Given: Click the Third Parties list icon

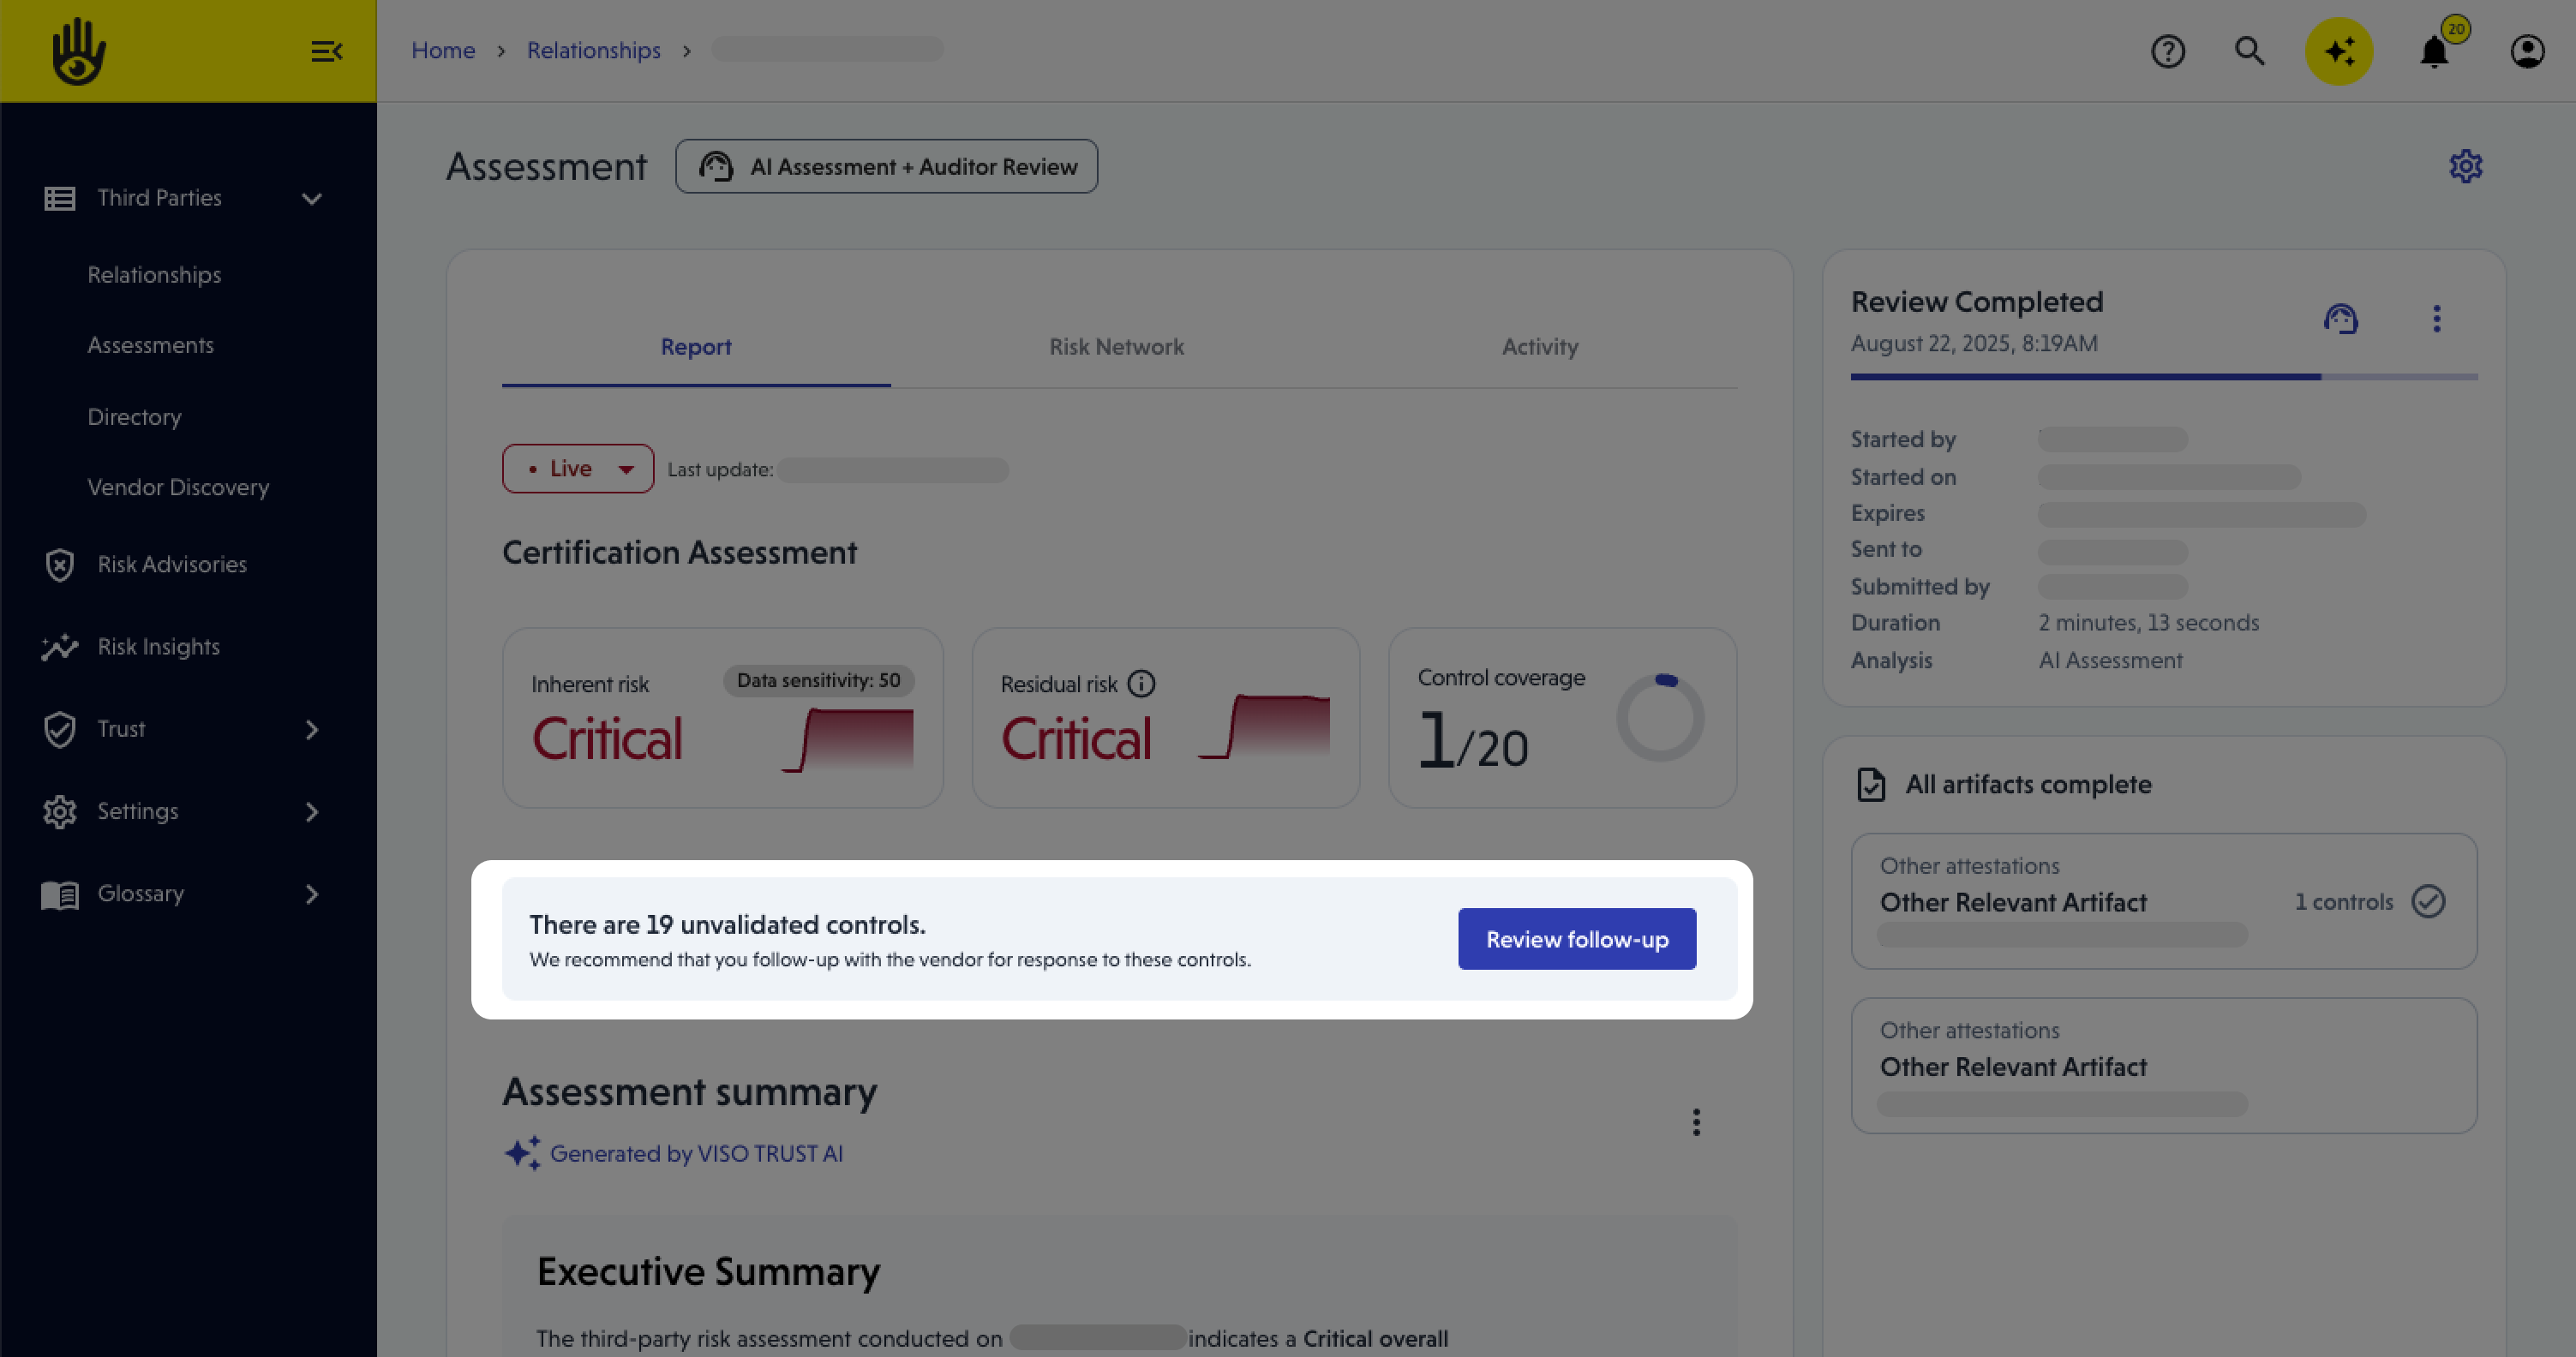Looking at the screenshot, I should (60, 198).
